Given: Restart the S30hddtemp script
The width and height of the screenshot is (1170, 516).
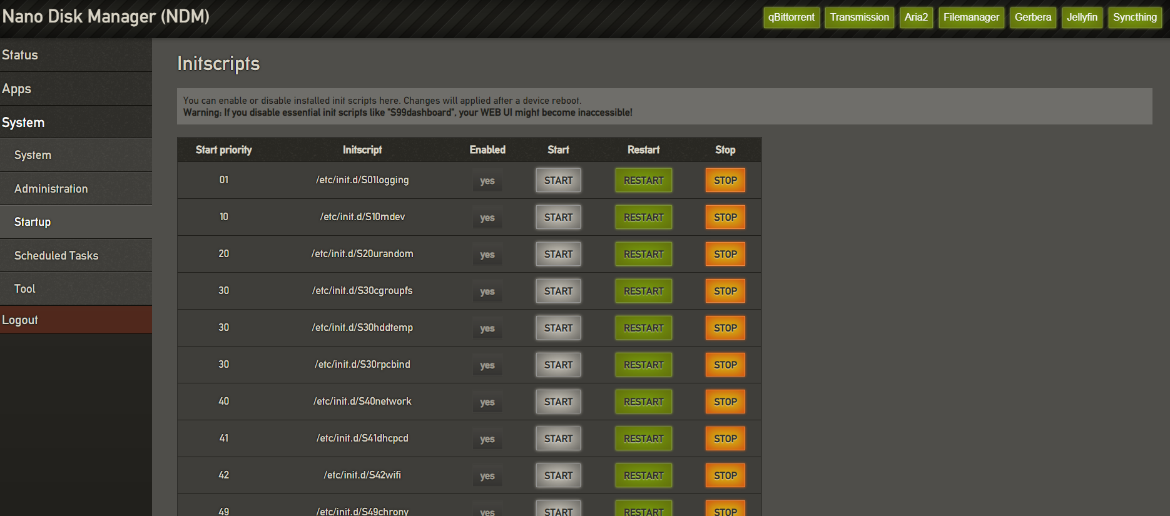Looking at the screenshot, I should tap(643, 328).
